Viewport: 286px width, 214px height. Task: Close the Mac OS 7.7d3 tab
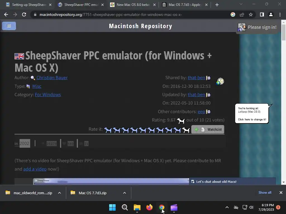(x=206, y=5)
